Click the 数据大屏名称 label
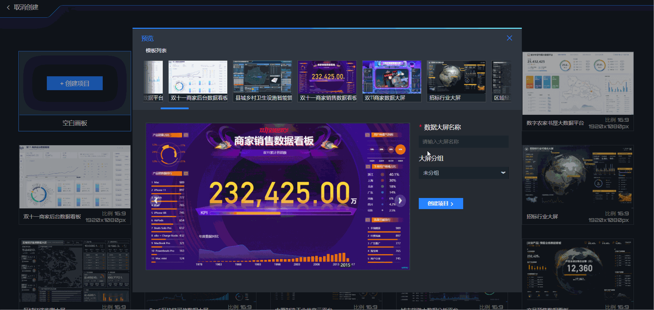 point(442,127)
